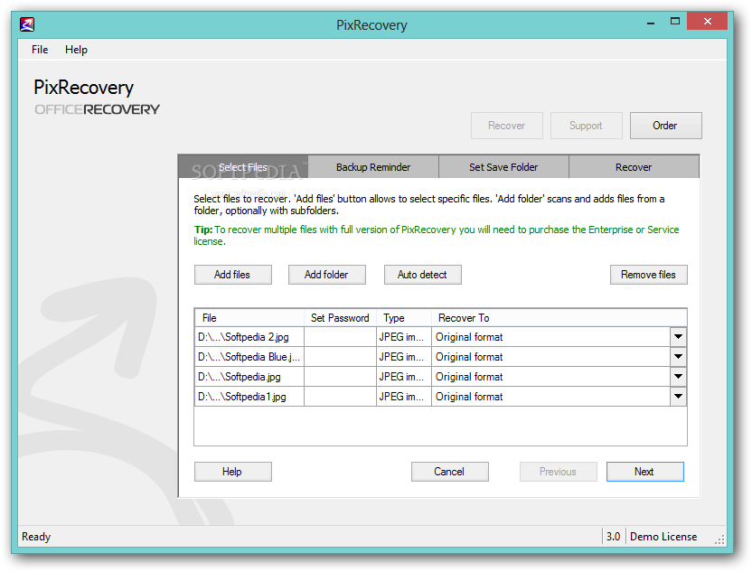752x572 pixels.
Task: Click the Remove files button
Action: [x=648, y=275]
